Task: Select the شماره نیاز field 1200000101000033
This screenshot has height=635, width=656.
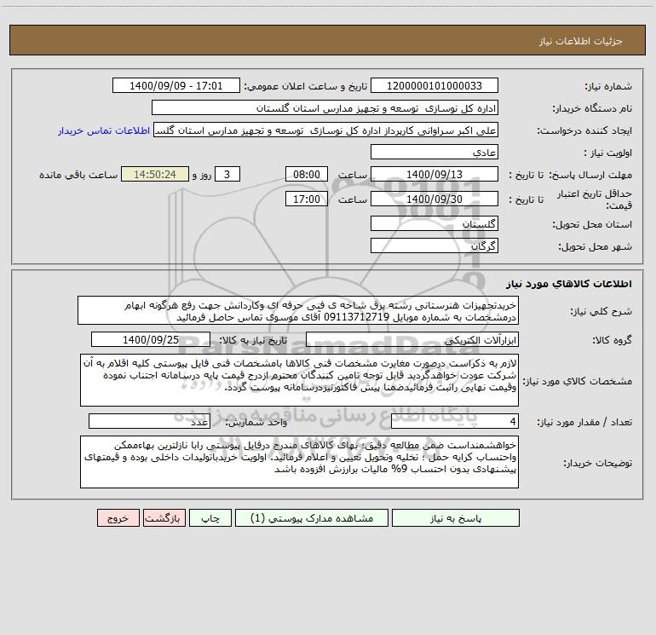Action: click(434, 86)
